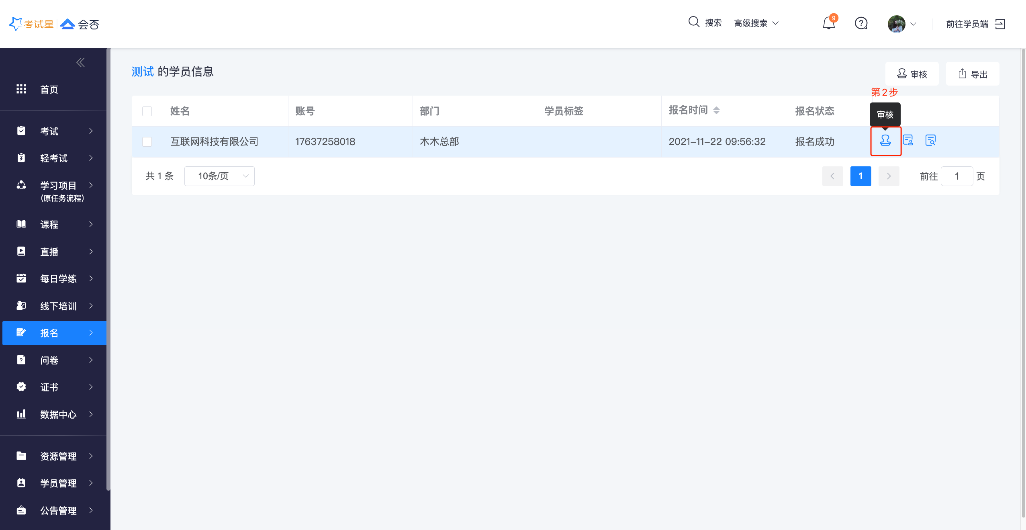Click the third row action icon
The height and width of the screenshot is (530, 1026).
coord(930,140)
